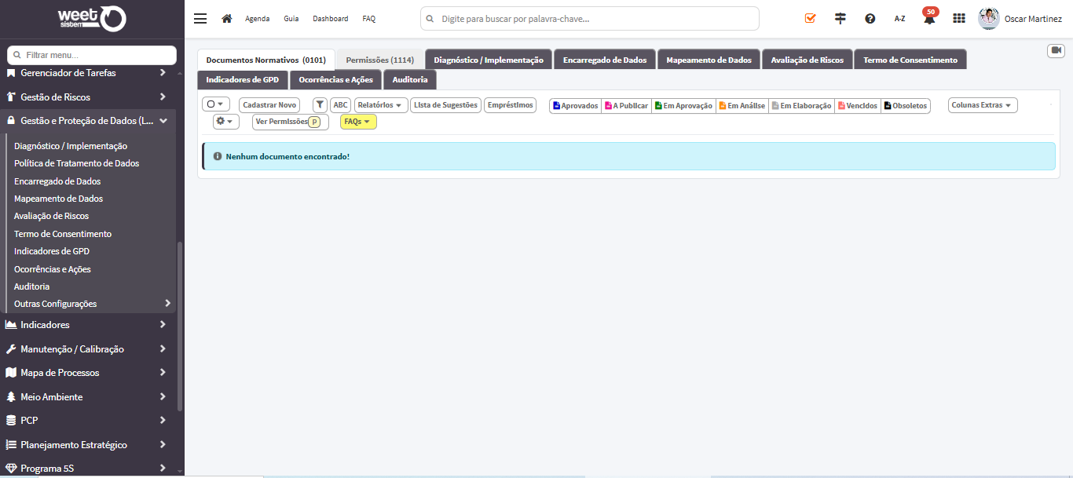Go to home via house icon
1073x478 pixels.
point(227,18)
